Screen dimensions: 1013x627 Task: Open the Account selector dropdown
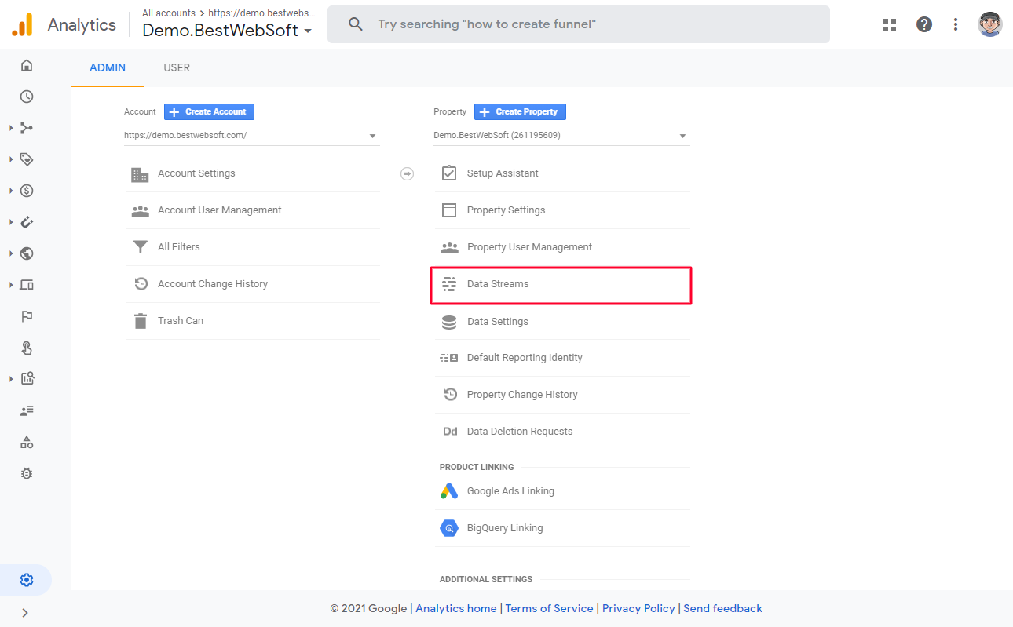point(251,136)
